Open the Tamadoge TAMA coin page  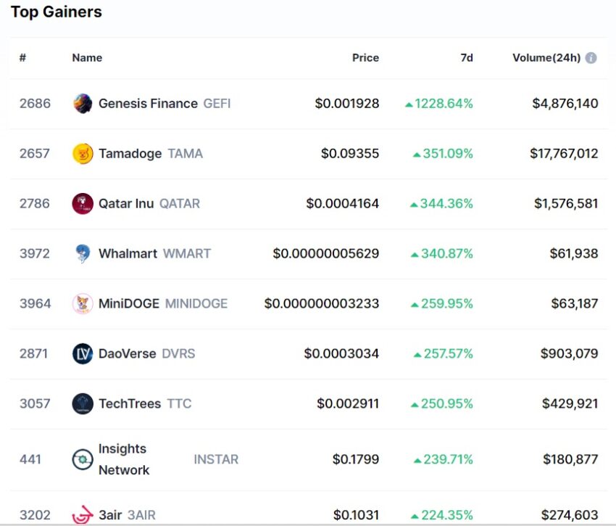(151, 153)
